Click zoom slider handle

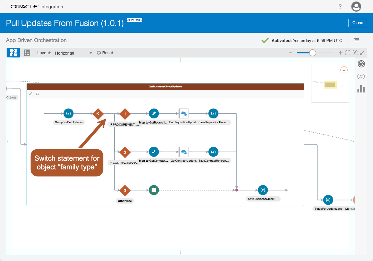click(312, 53)
